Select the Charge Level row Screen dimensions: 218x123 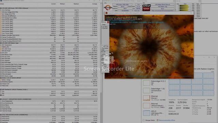(49, 84)
